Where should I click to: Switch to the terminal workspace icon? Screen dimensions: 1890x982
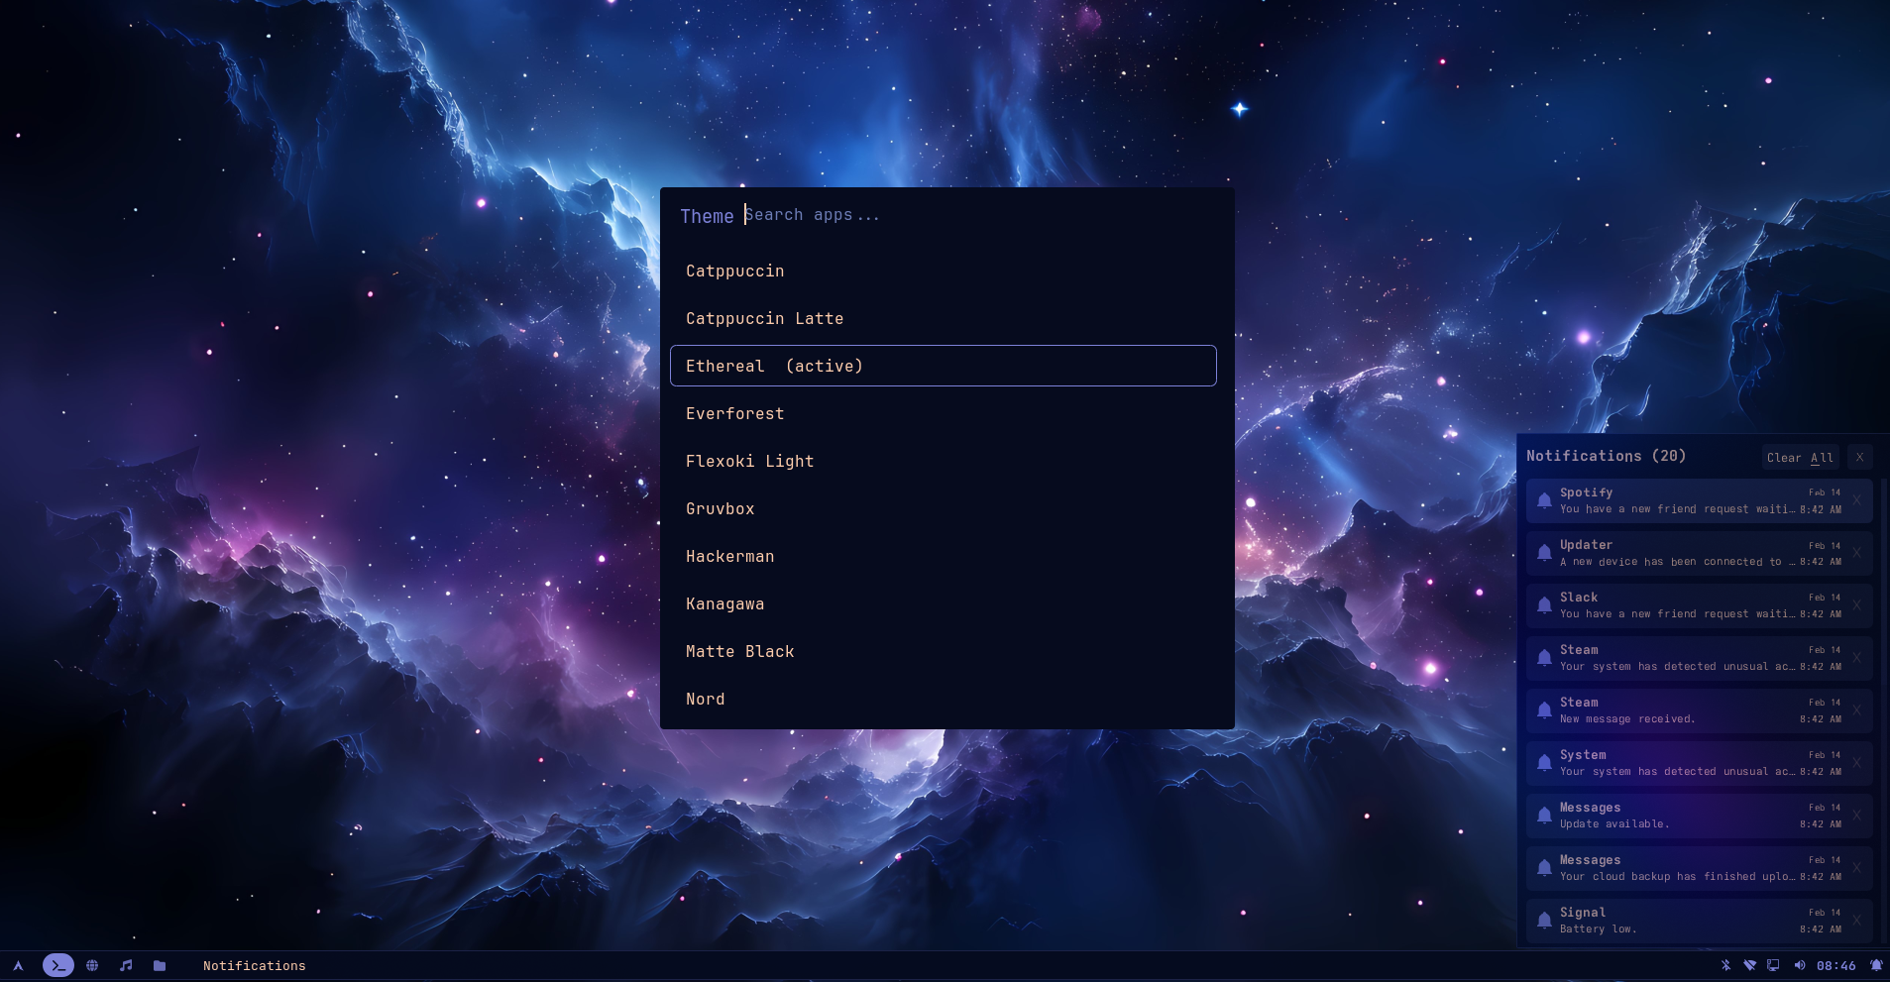[x=58, y=965]
